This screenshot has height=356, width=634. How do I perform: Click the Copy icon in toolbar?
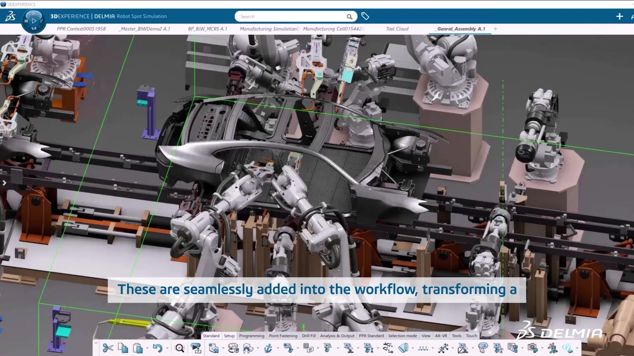coord(123,348)
